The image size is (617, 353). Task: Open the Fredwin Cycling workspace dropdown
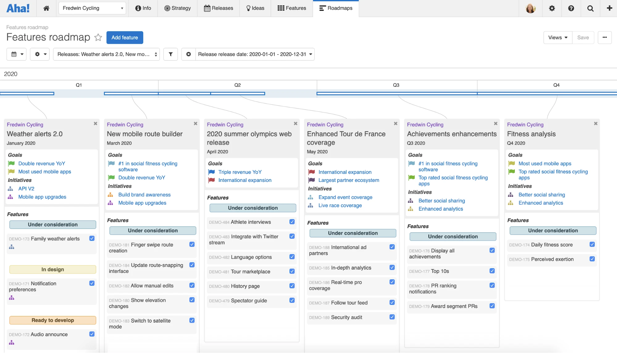click(93, 8)
